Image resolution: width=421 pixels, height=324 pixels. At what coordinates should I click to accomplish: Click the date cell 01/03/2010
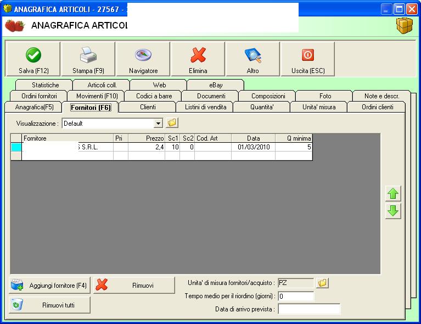253,147
